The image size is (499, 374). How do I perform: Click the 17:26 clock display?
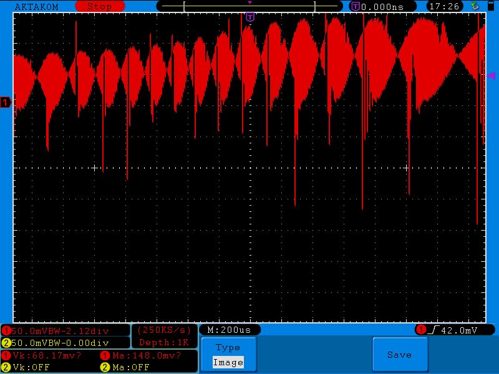[x=444, y=6]
